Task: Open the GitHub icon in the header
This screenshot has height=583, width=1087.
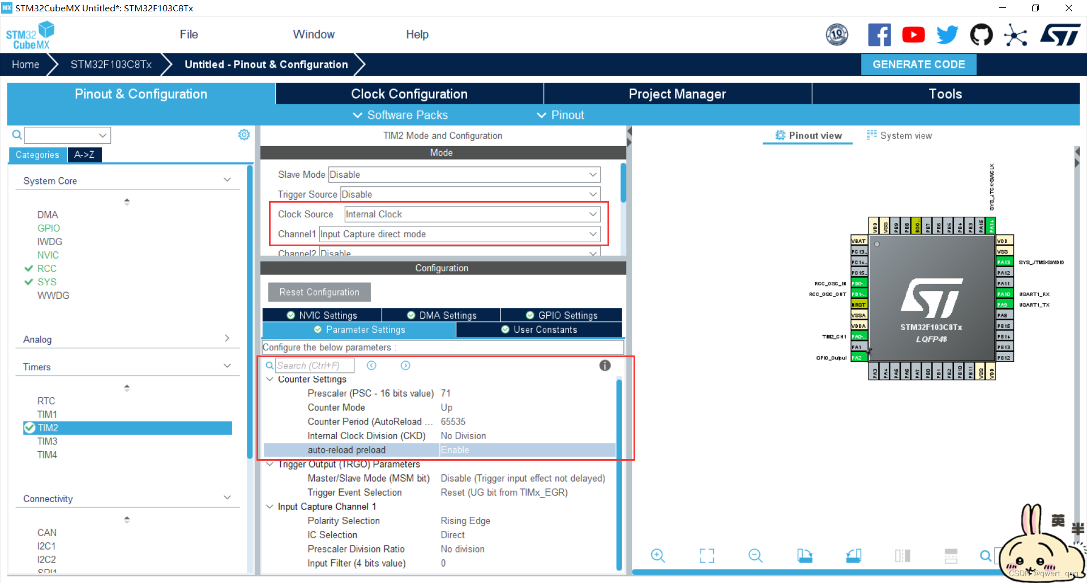Action: [x=981, y=35]
